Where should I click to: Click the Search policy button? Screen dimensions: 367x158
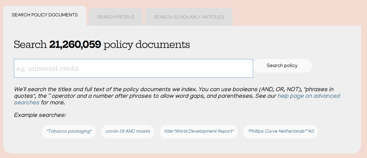click(x=282, y=66)
